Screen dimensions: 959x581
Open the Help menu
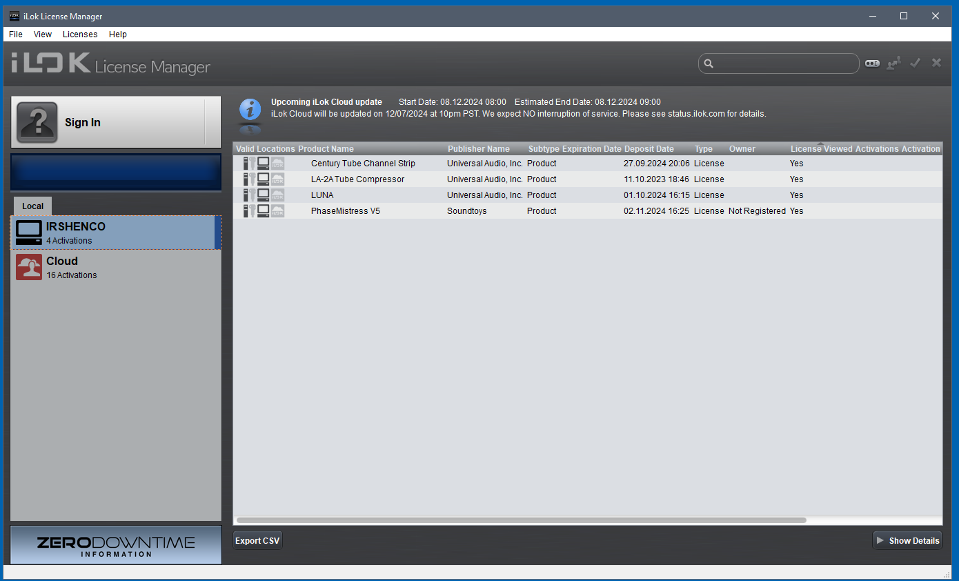pos(118,35)
